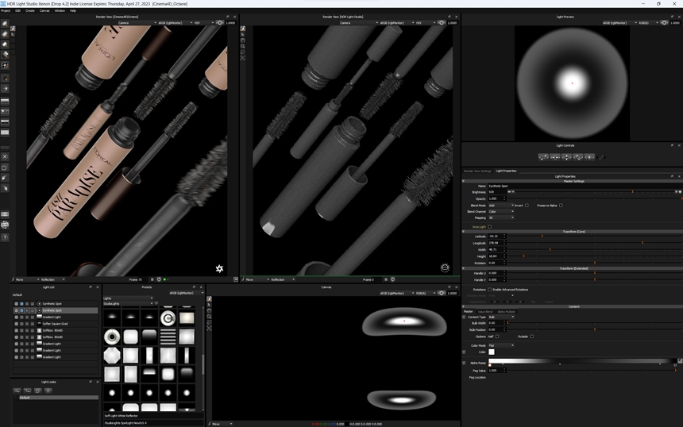Image resolution: width=683 pixels, height=427 pixels.
Task: Toggle visibility of Softer Square Grad light
Action: pyautogui.click(x=17, y=324)
